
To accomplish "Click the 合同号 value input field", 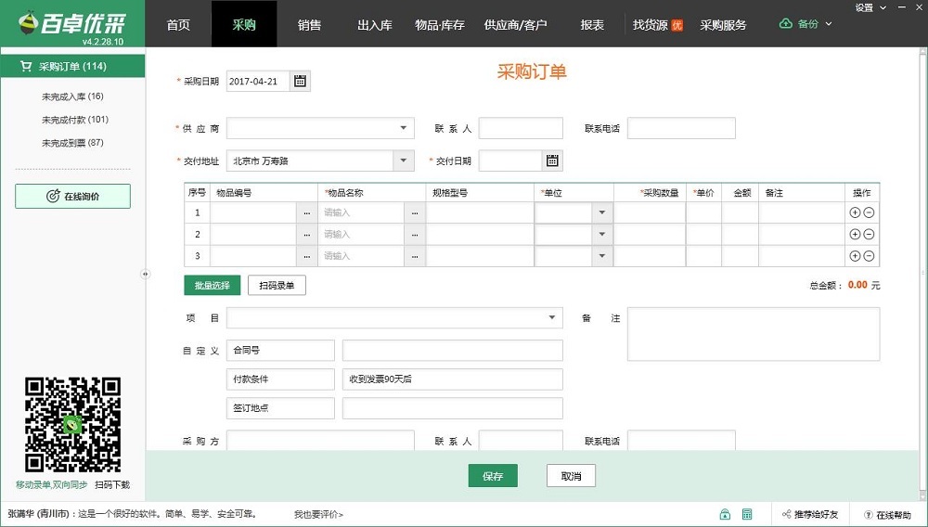I will pyautogui.click(x=452, y=350).
